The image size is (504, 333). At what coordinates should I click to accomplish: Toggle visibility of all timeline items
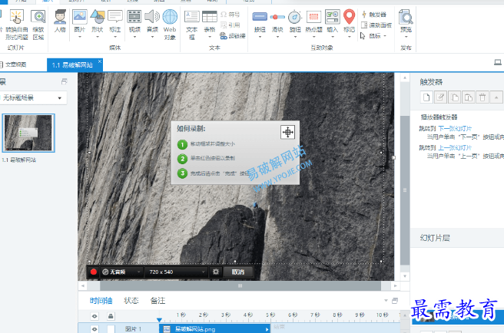point(94,316)
